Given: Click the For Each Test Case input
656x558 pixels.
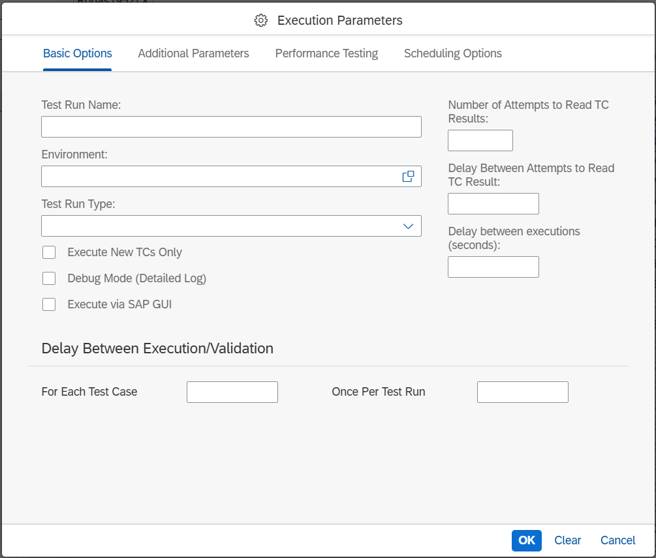Looking at the screenshot, I should click(x=232, y=392).
